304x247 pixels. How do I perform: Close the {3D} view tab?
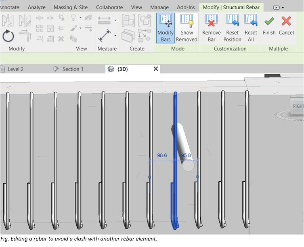(156, 69)
